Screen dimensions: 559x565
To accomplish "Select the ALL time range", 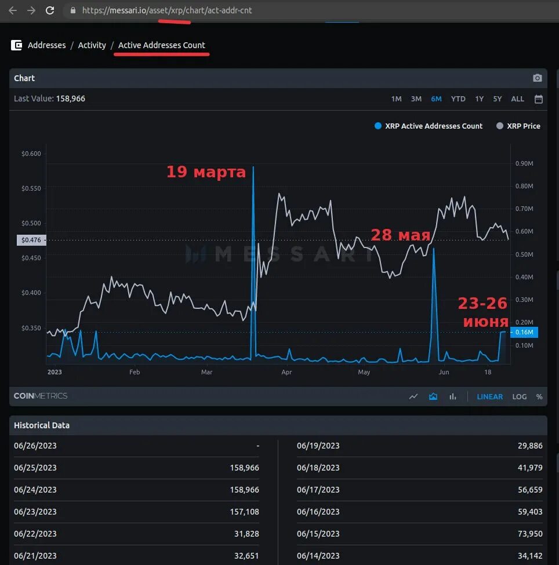I will [517, 99].
